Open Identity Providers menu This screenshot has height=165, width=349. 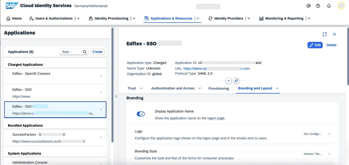pos(229,18)
